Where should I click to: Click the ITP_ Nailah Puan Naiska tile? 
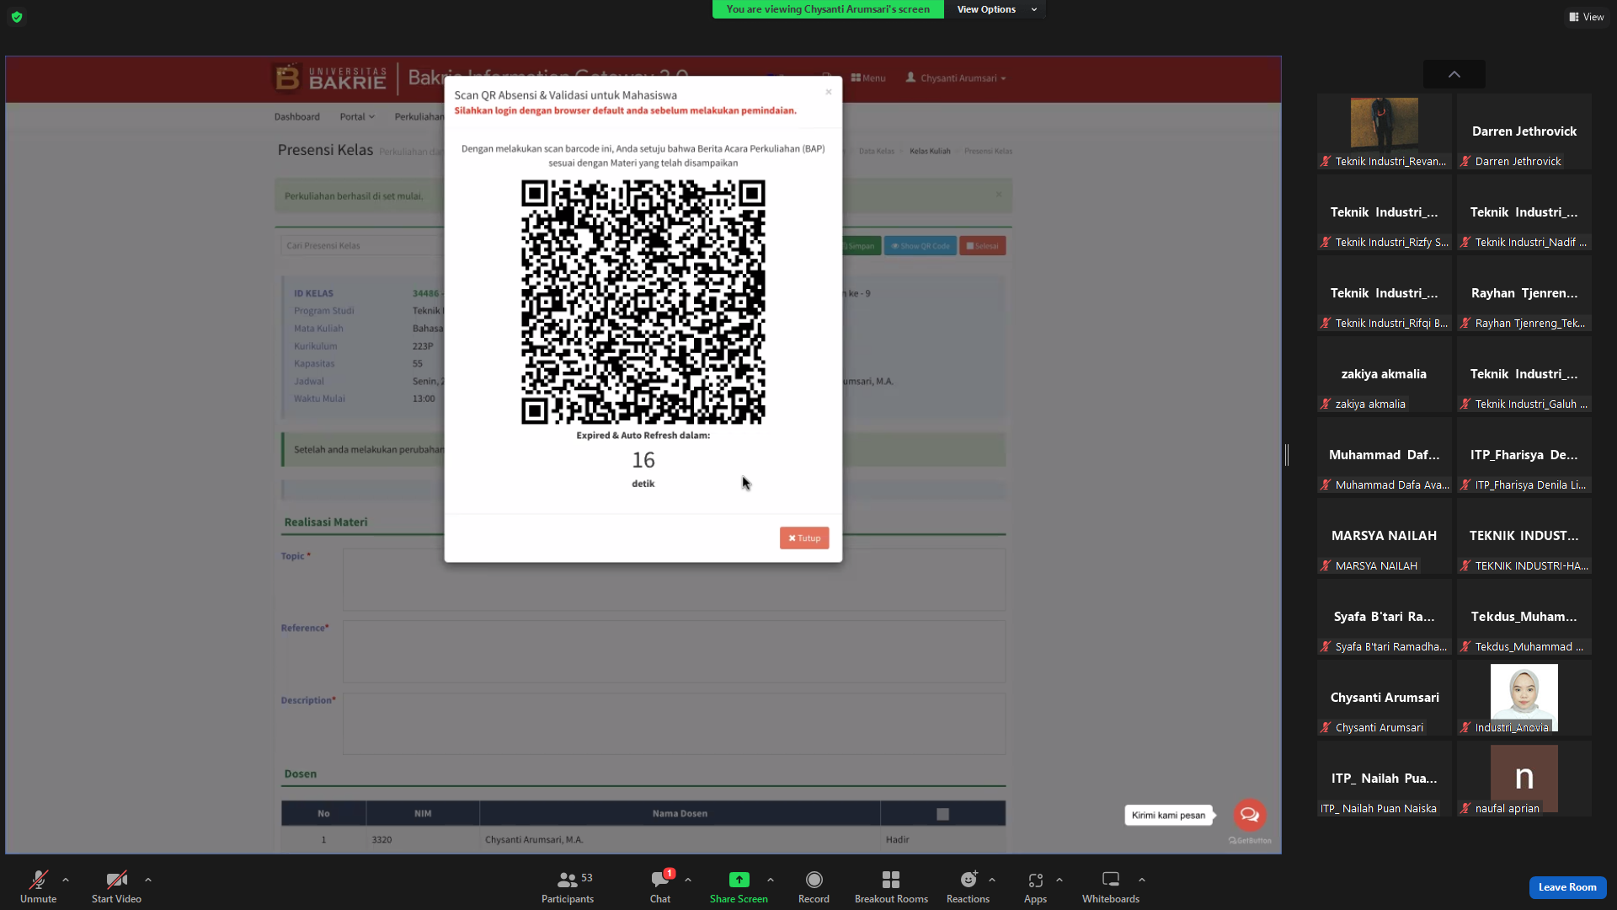[x=1384, y=779]
